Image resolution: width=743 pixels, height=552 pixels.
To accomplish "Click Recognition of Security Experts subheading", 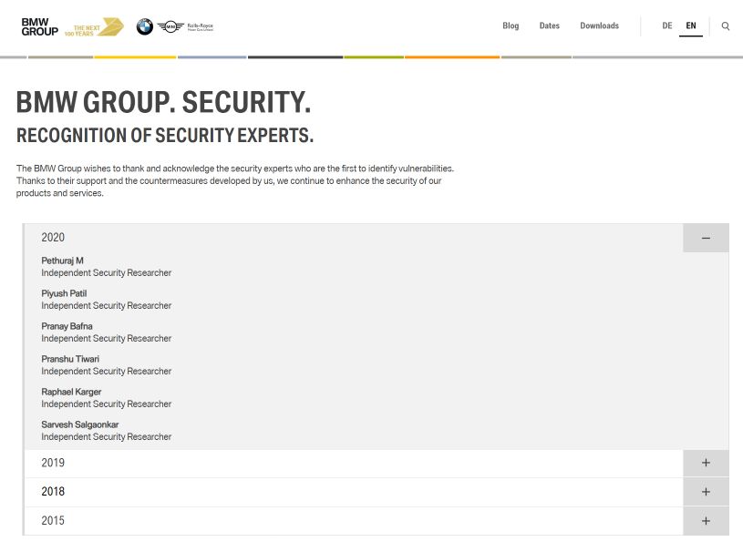I will click(x=165, y=136).
